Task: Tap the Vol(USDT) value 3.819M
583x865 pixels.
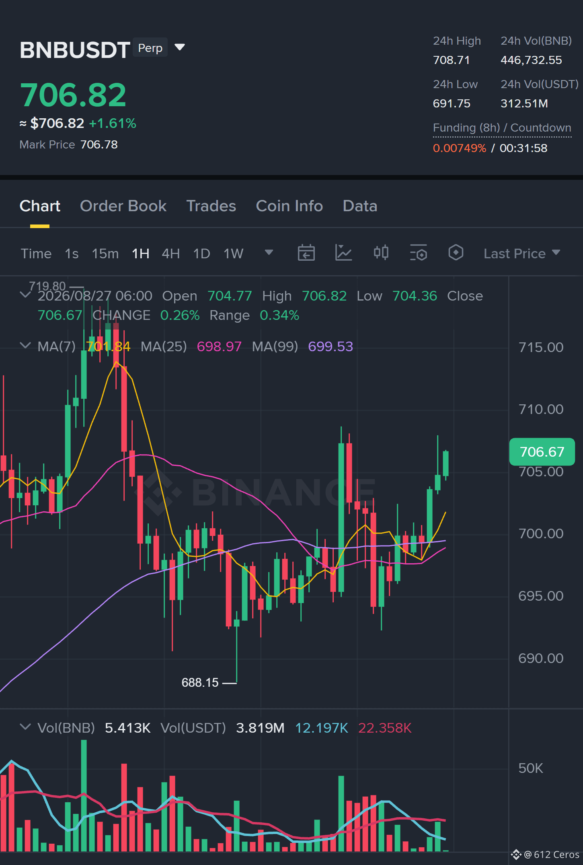Action: (260, 728)
